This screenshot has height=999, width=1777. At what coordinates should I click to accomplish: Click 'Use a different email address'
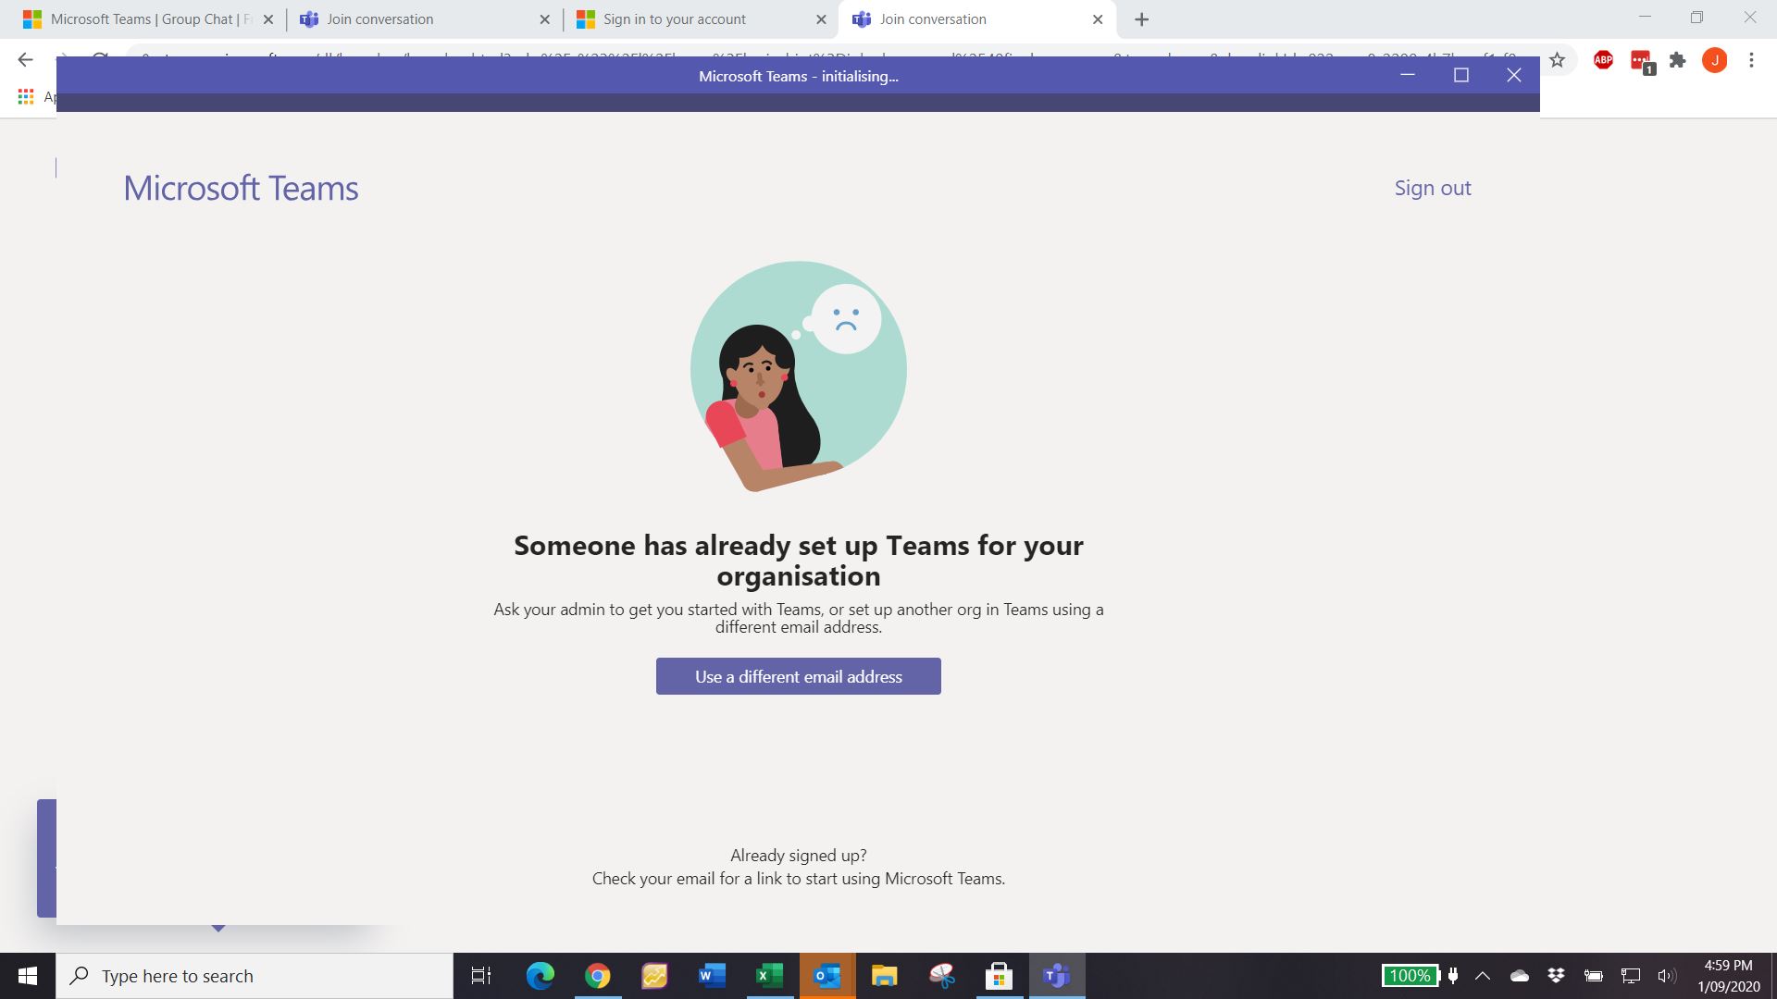coord(798,676)
